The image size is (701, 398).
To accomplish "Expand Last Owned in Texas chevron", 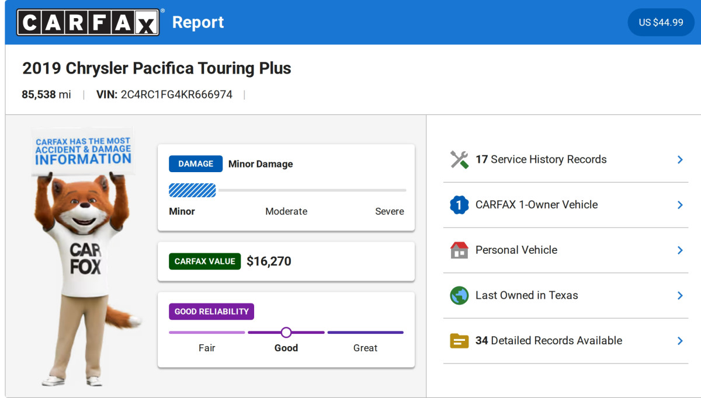I will click(x=680, y=295).
